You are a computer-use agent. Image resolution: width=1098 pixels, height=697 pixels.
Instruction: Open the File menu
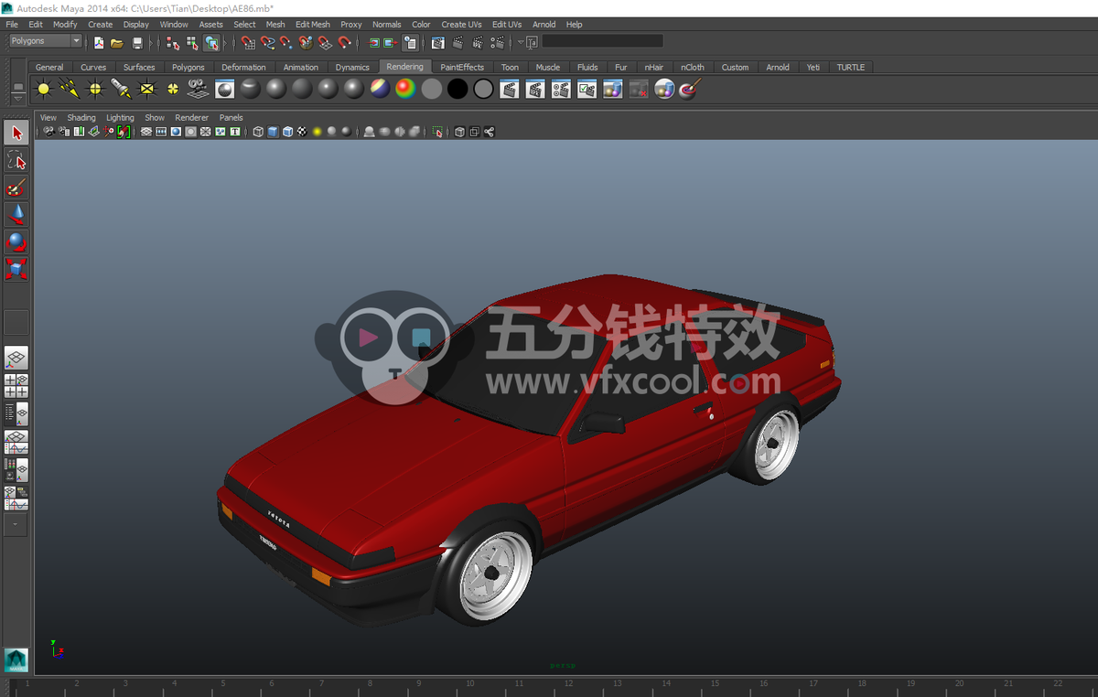point(12,25)
